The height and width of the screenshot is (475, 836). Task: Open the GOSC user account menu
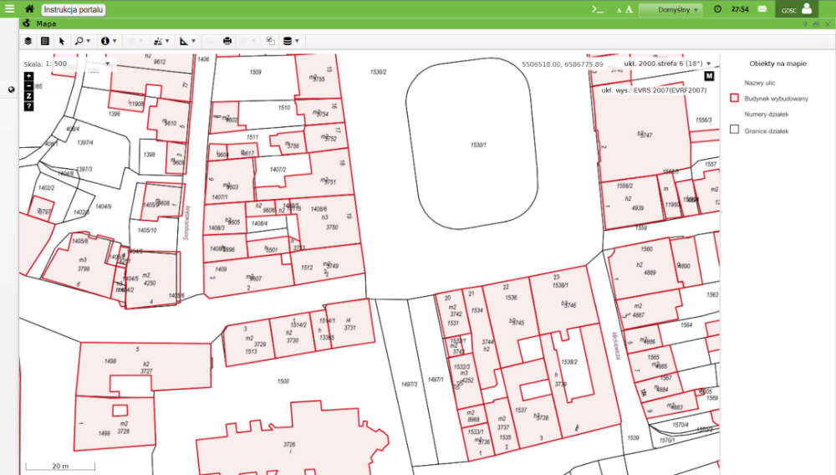[797, 9]
